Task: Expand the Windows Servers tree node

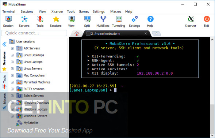Action: [12, 116]
